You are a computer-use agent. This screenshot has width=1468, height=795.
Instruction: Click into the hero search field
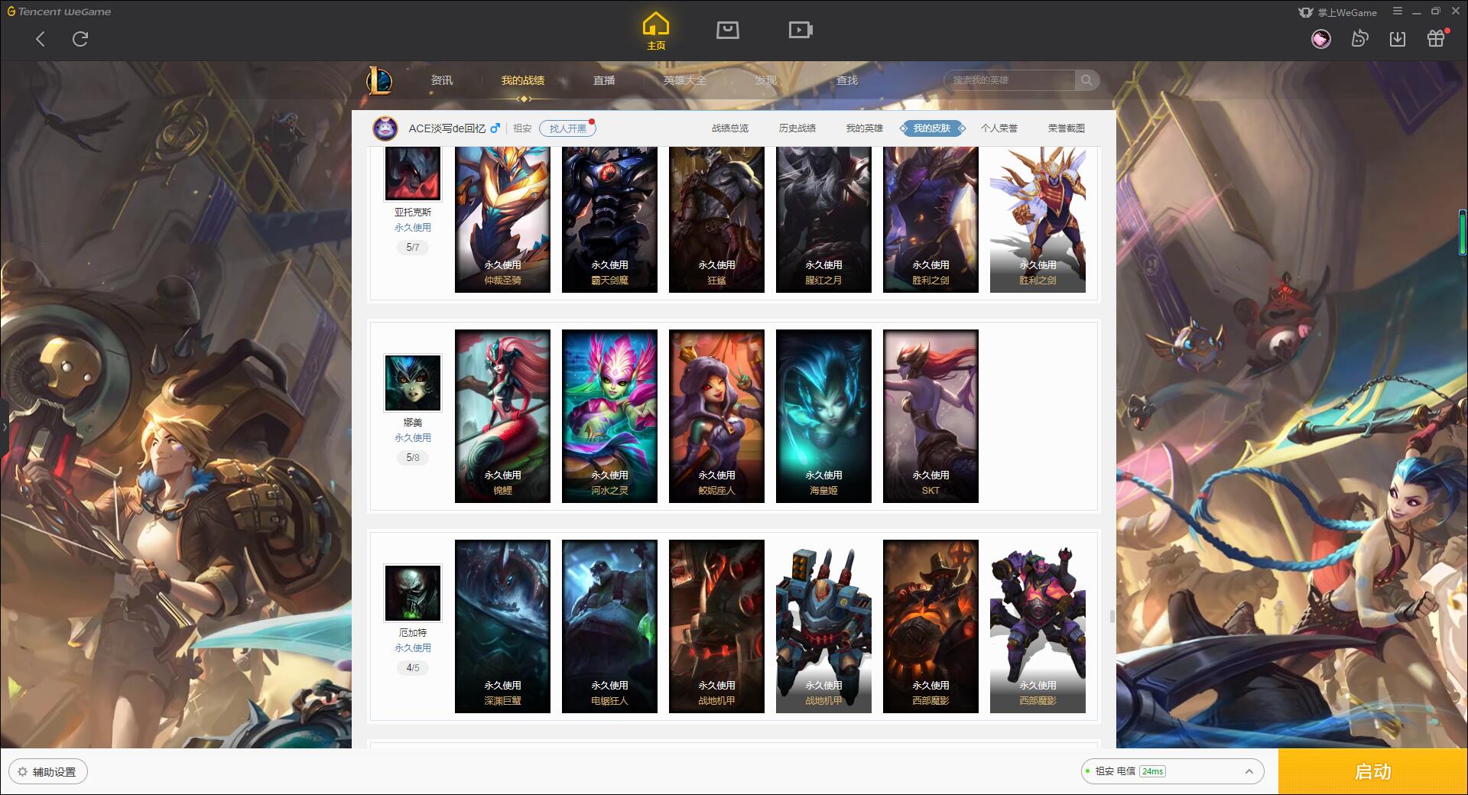pyautogui.click(x=1010, y=80)
